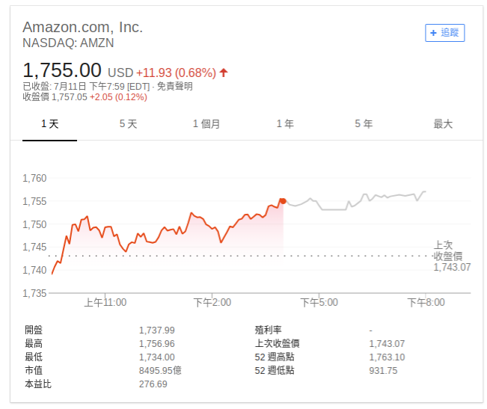Follow the stock with 追蹤 button
Screen dimensions: 487x409
(x=445, y=33)
